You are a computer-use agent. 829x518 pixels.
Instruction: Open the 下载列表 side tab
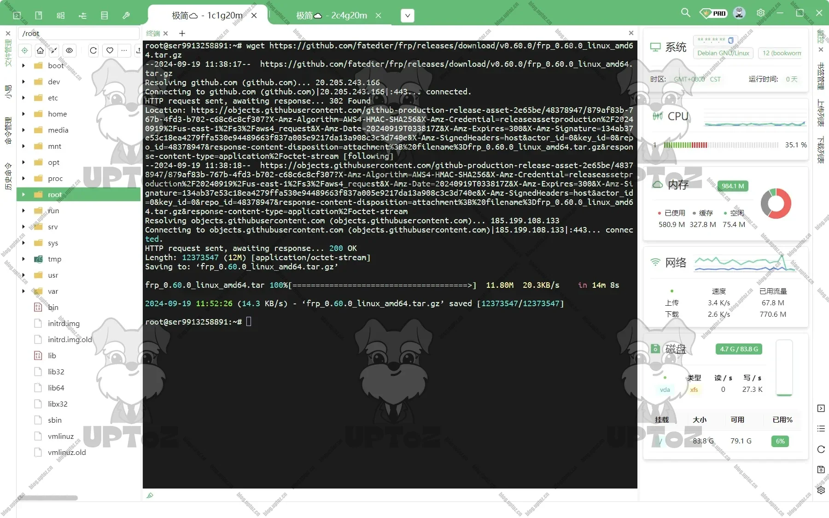coord(821,150)
